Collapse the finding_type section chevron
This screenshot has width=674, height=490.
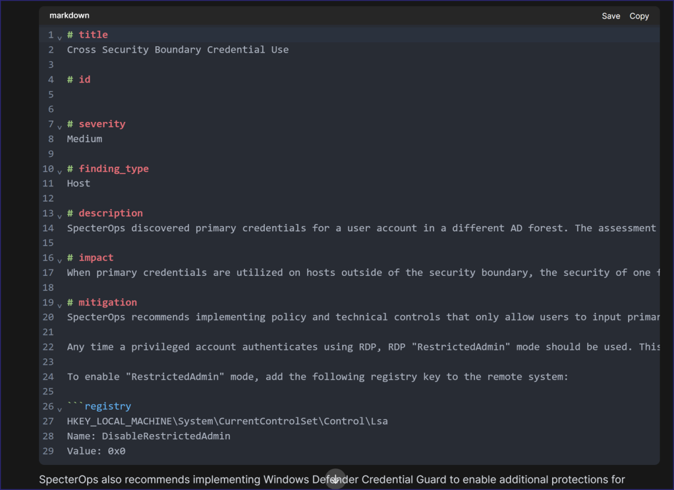click(59, 171)
